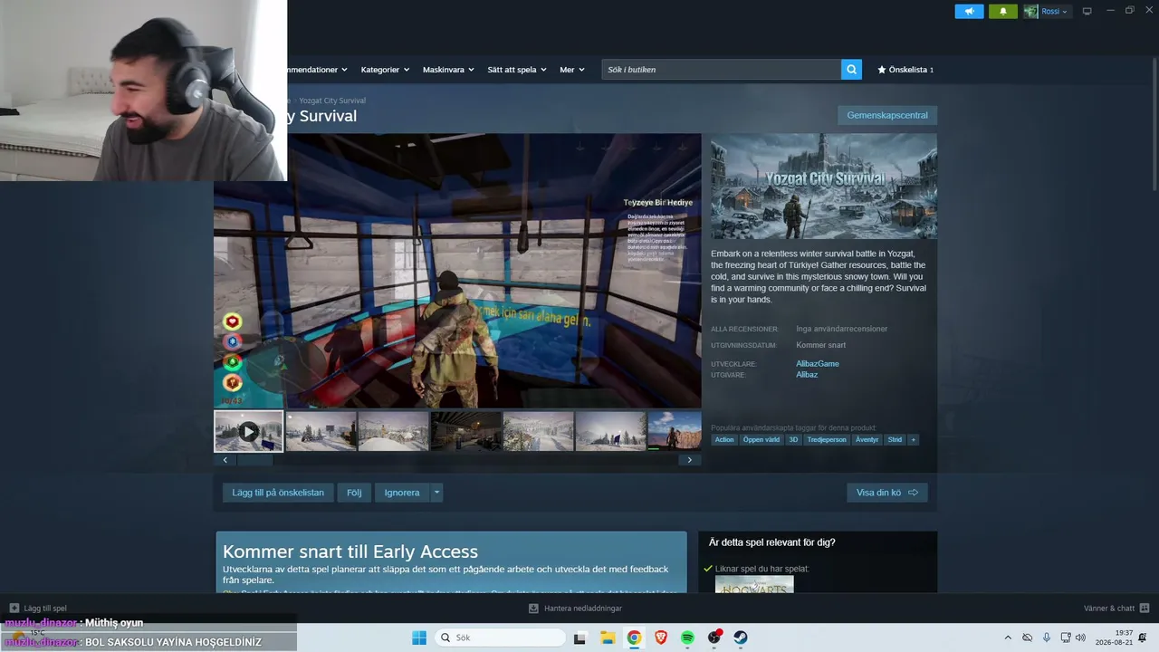Select the dark interior screenshot thumbnail

pyautogui.click(x=466, y=431)
